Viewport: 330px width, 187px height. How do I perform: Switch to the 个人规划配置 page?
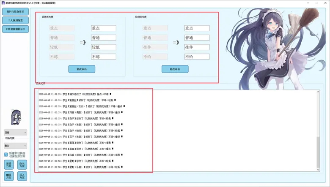click(x=15, y=20)
